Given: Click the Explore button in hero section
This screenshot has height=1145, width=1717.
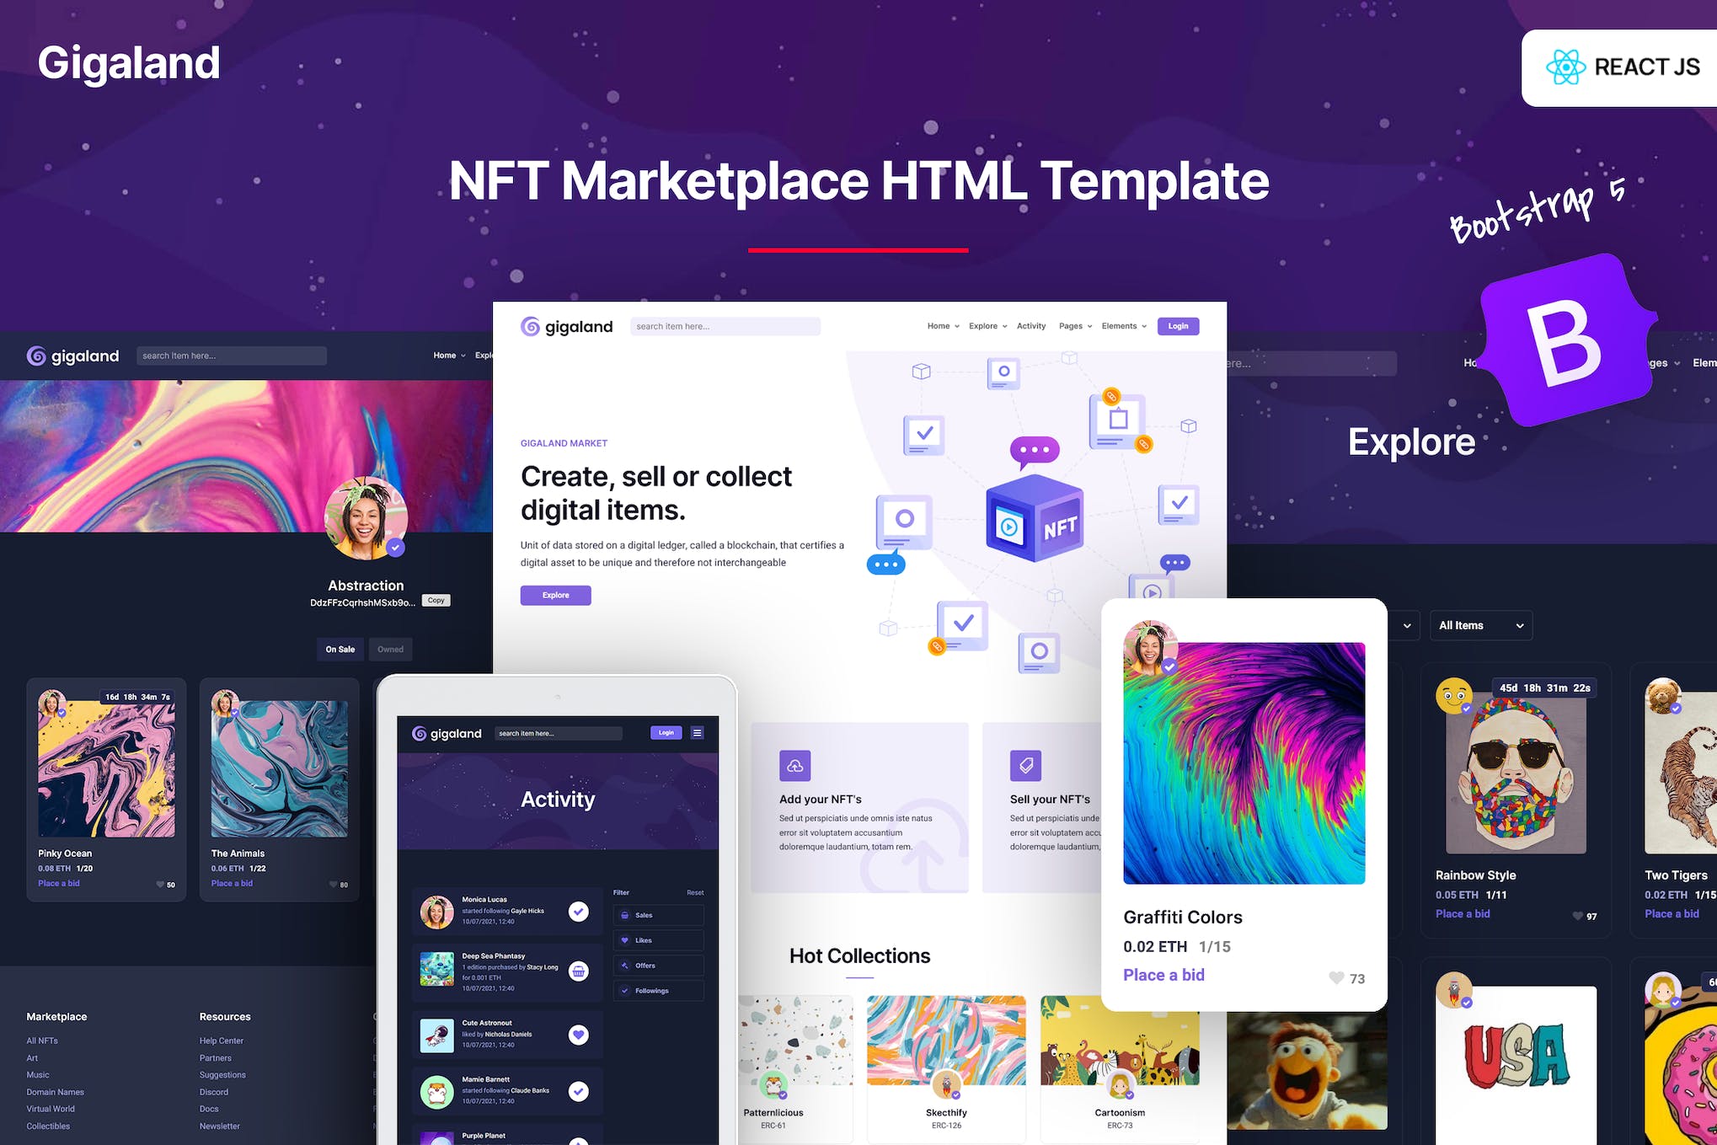Looking at the screenshot, I should (x=557, y=596).
